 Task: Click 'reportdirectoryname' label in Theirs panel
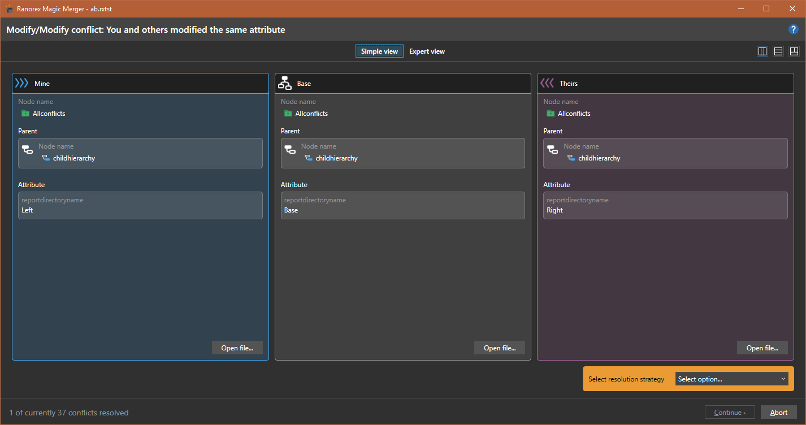click(578, 200)
